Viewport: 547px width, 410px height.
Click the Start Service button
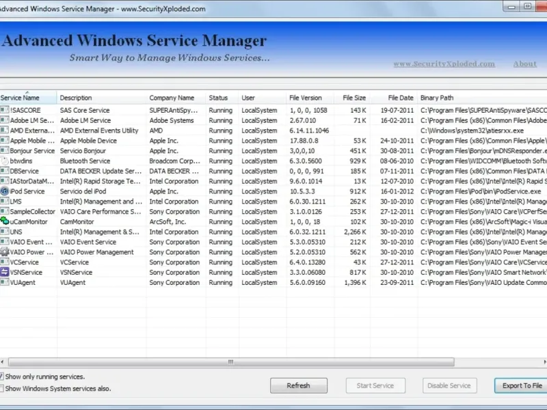tap(375, 385)
